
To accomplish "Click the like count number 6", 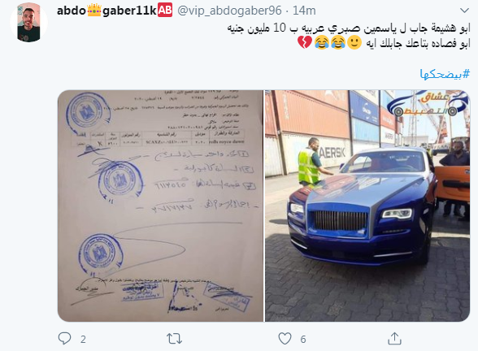I will pos(303,339).
